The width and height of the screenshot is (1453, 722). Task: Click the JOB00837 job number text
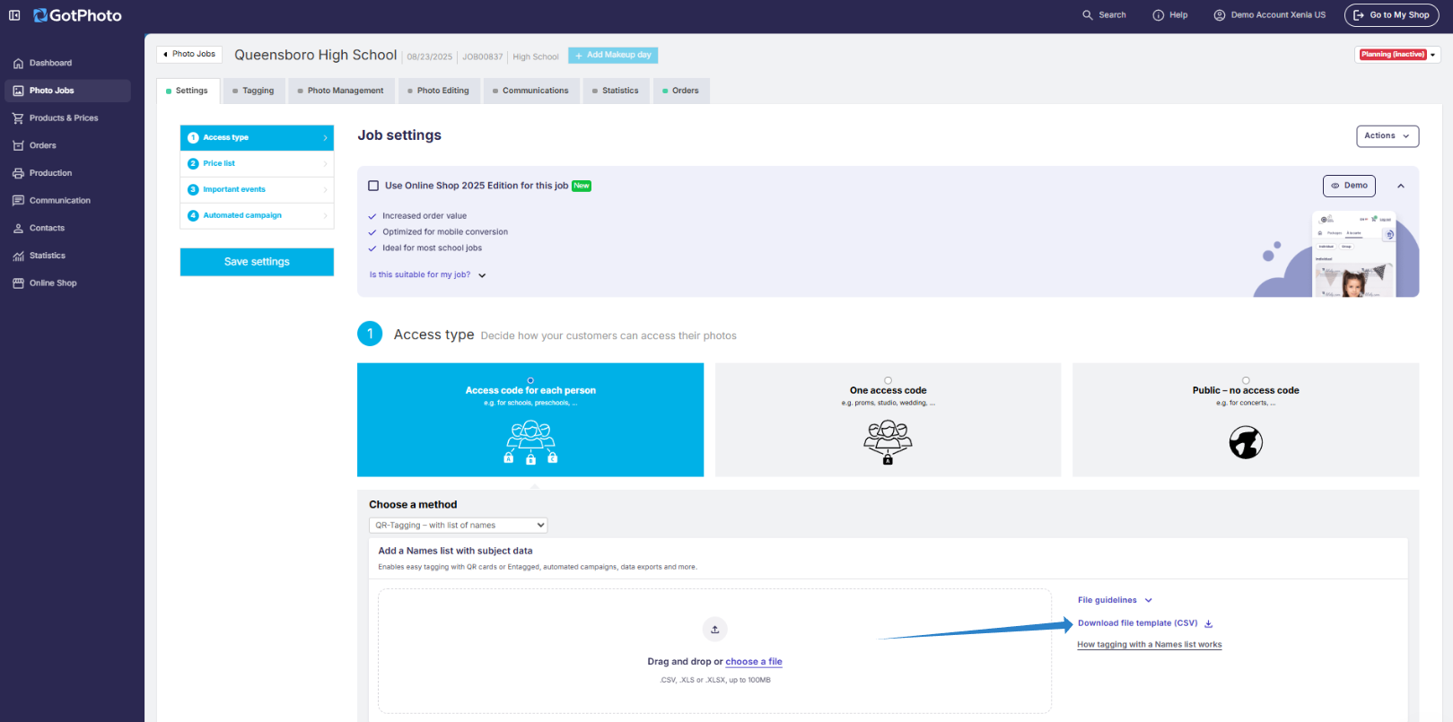483,57
